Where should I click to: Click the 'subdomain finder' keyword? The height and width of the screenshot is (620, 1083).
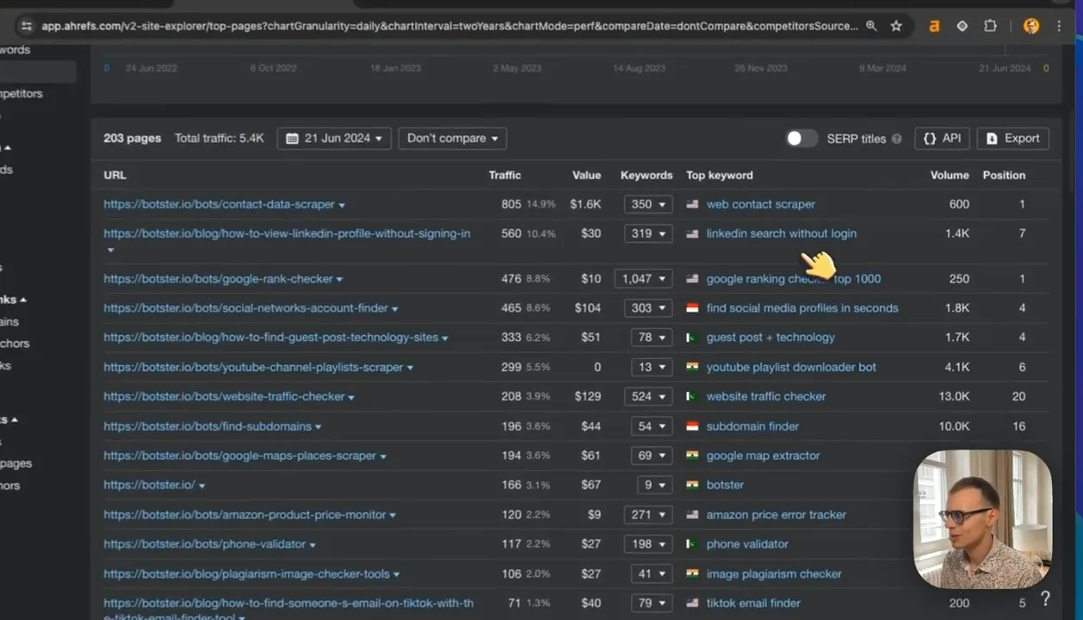752,426
